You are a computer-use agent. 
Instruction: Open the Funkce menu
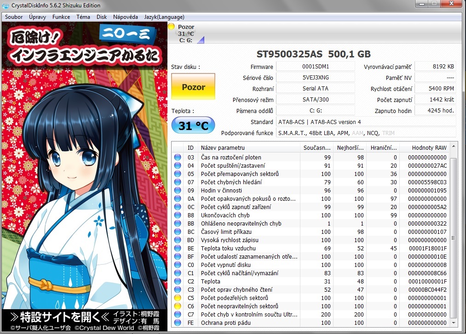(x=61, y=17)
